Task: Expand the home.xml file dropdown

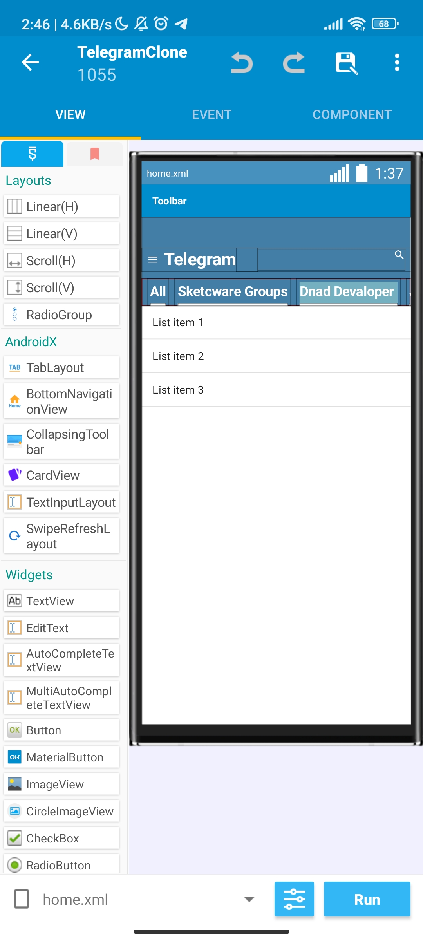Action: point(249,899)
